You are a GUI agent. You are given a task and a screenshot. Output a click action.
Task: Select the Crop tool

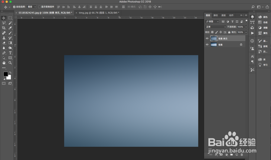[4, 28]
